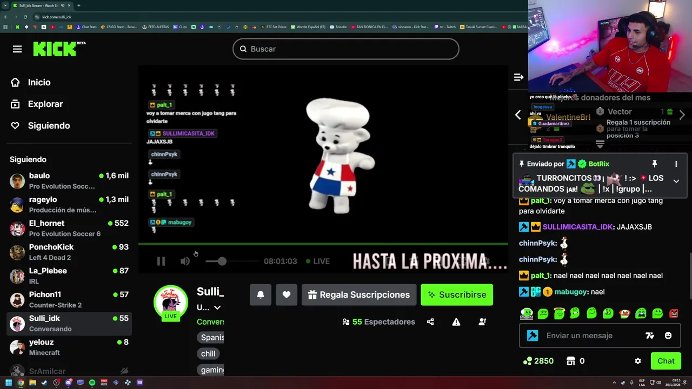
Task: Click palt_1 username in nael message
Action: [540, 276]
